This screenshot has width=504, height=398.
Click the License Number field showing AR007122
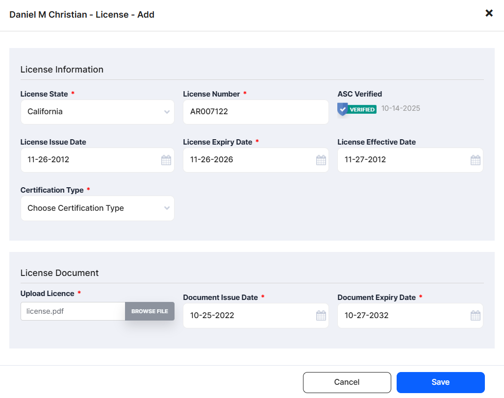click(x=255, y=112)
